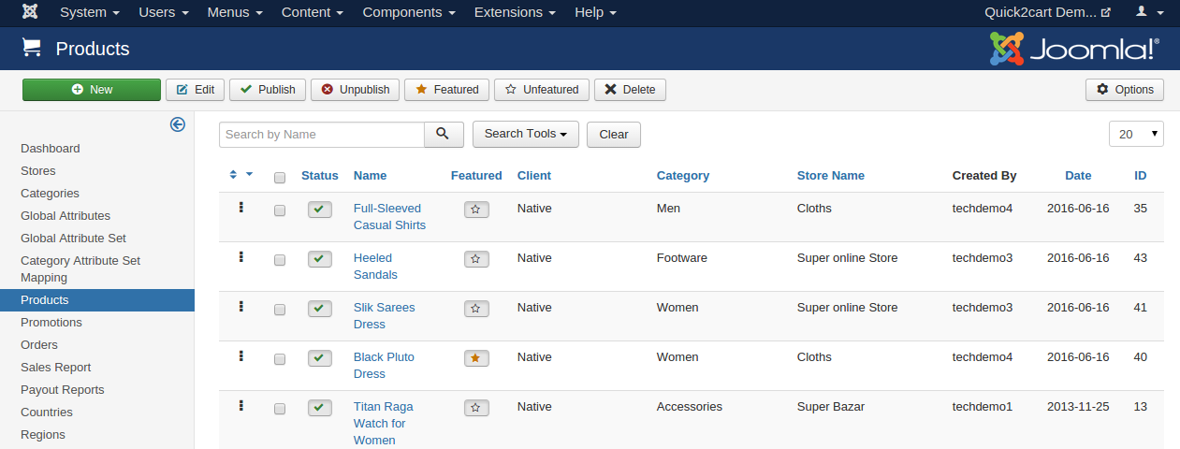Click the magnifier search button

pyautogui.click(x=444, y=134)
